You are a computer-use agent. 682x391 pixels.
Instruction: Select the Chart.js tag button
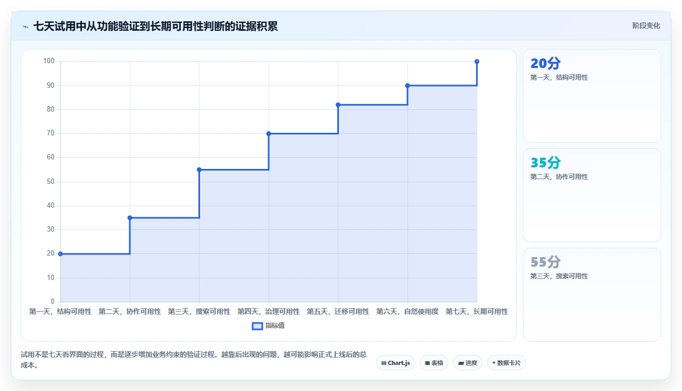pyautogui.click(x=395, y=363)
